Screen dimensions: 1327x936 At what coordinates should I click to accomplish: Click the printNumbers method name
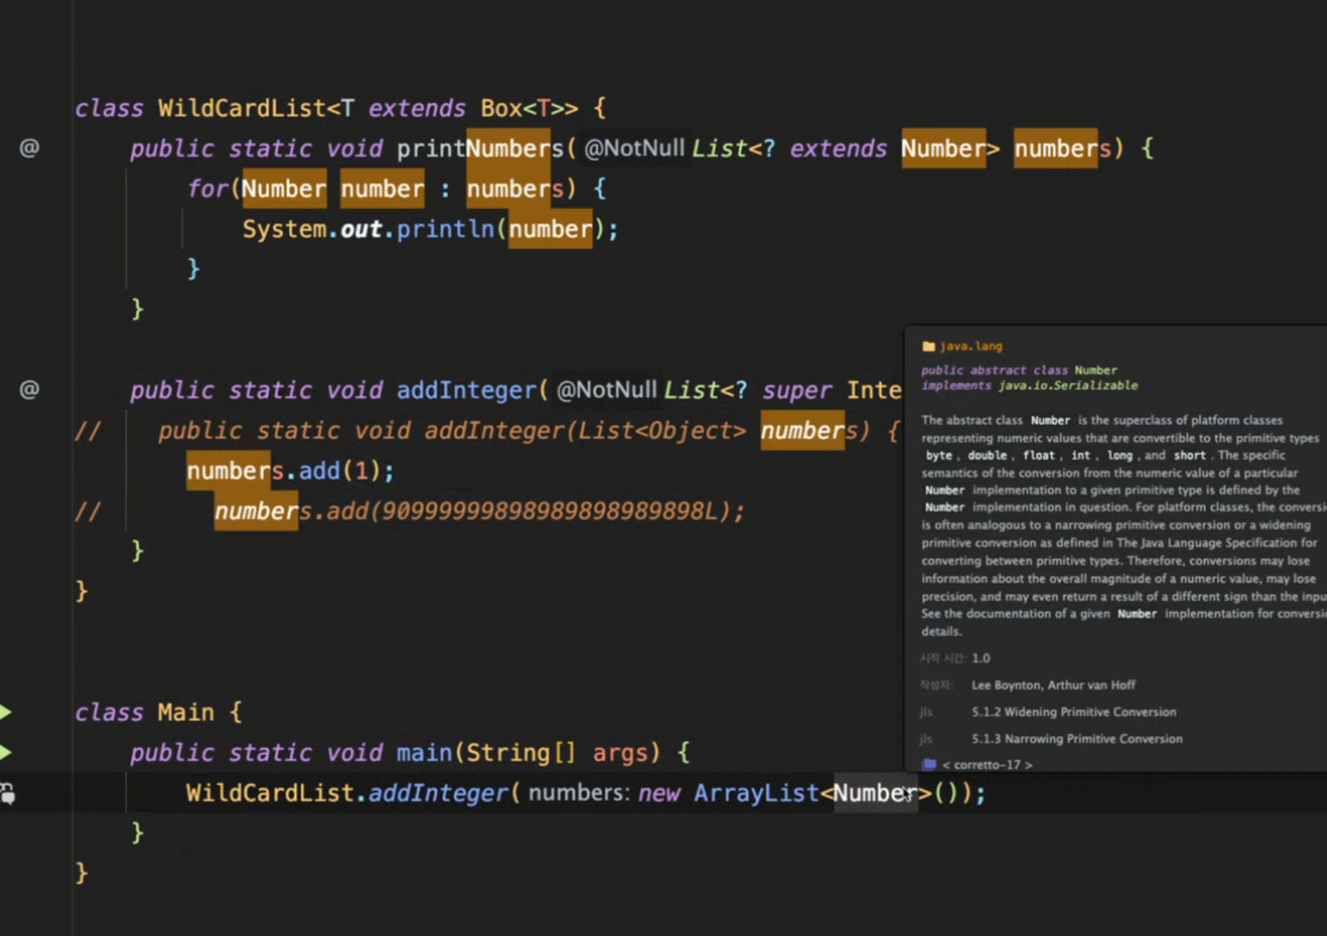tap(480, 149)
